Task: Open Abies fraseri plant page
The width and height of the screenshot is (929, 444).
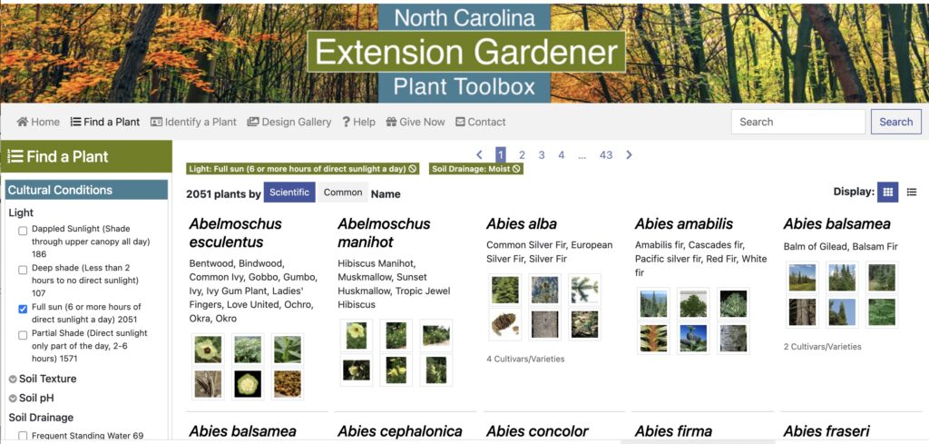Action: [826, 431]
